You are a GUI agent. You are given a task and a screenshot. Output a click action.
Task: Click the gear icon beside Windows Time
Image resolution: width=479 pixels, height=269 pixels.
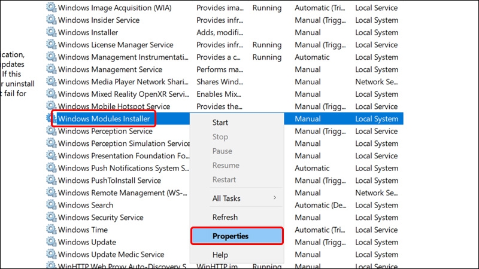(51, 230)
